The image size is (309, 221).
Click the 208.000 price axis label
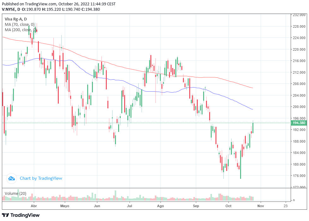coord(299,84)
